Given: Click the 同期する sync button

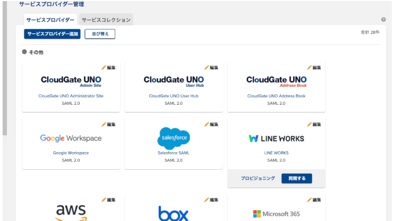Looking at the screenshot, I should (297, 178).
